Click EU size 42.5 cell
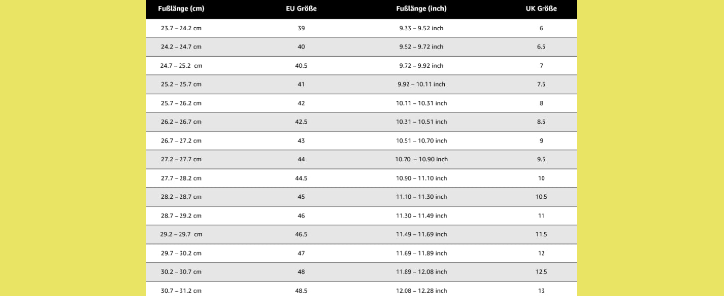Image resolution: width=724 pixels, height=296 pixels. coord(301,122)
